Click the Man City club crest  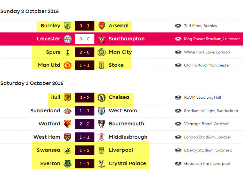102,52
